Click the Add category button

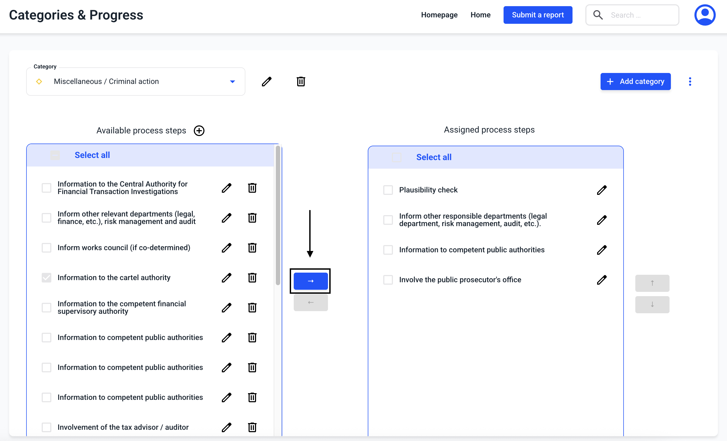(x=635, y=82)
